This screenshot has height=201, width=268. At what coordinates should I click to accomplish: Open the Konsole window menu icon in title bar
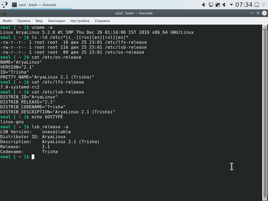tap(4, 13)
